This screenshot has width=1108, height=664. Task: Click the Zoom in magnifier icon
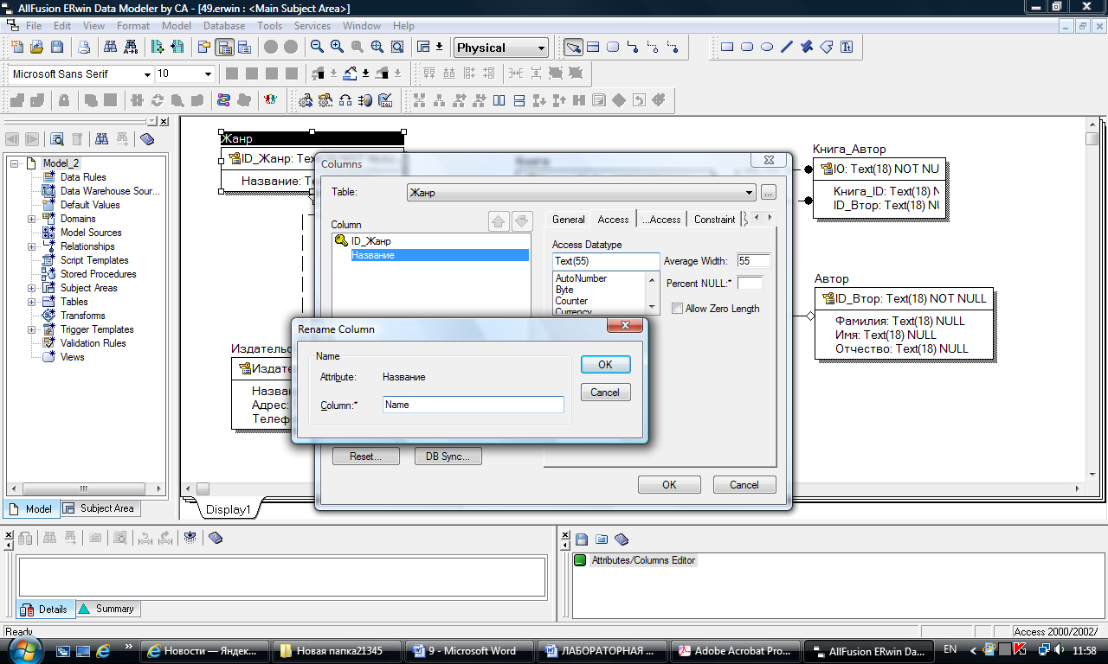(337, 48)
